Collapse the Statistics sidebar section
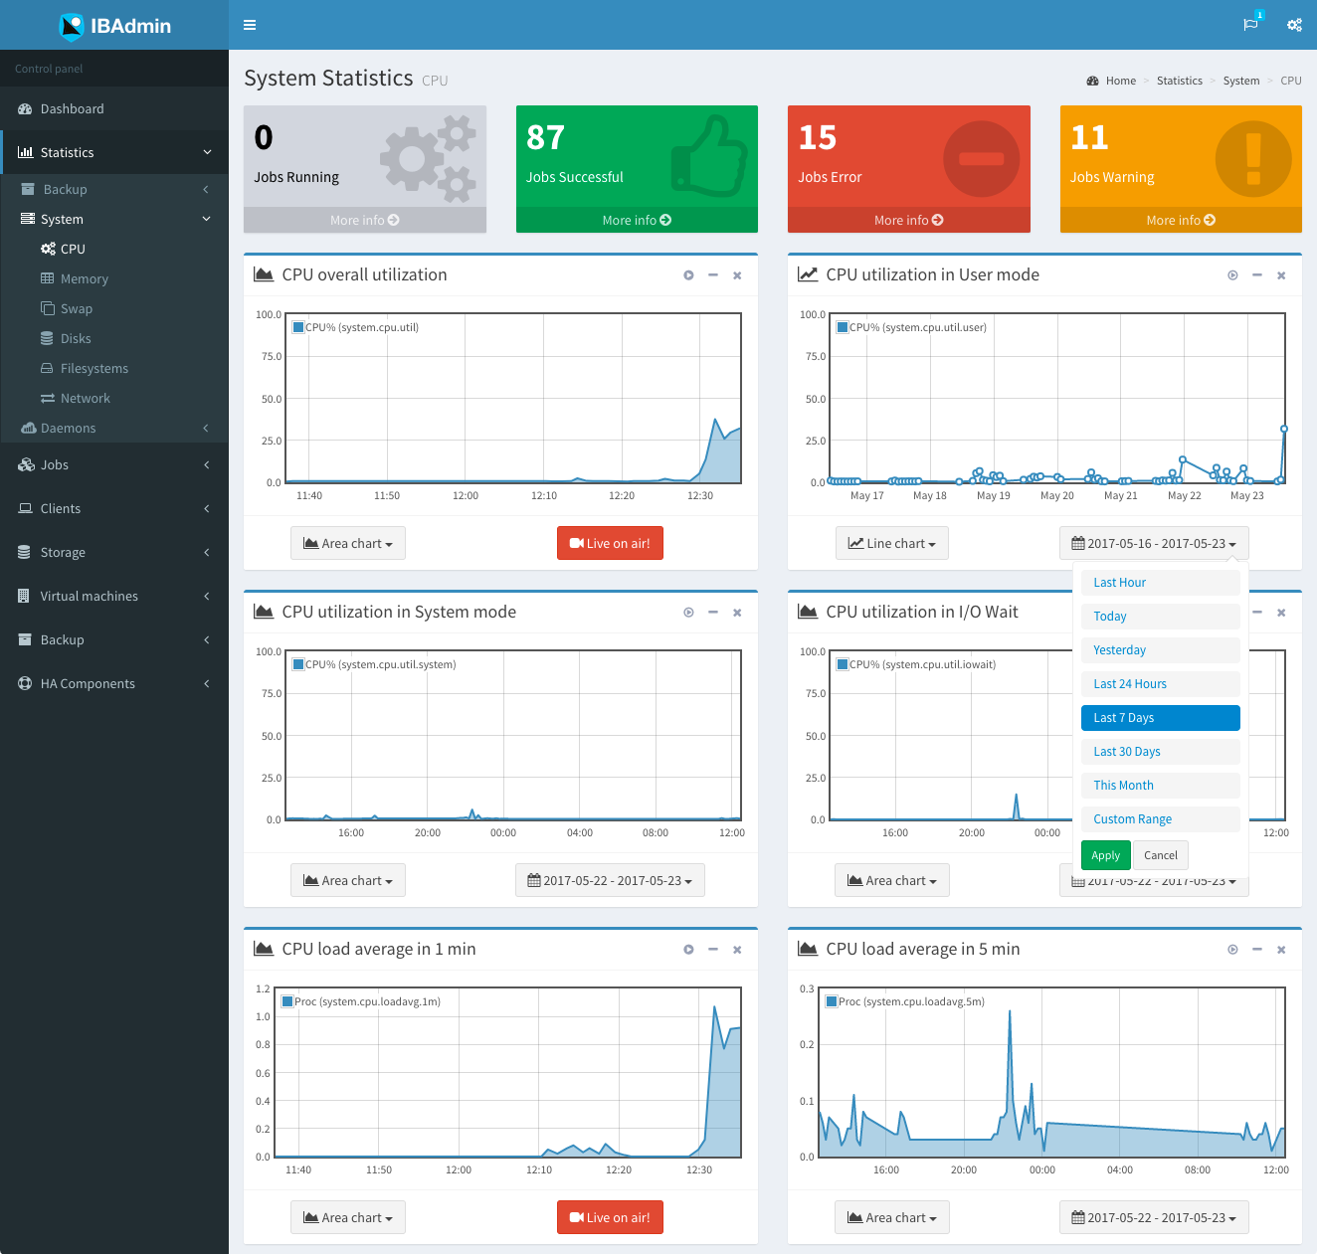 tap(114, 152)
